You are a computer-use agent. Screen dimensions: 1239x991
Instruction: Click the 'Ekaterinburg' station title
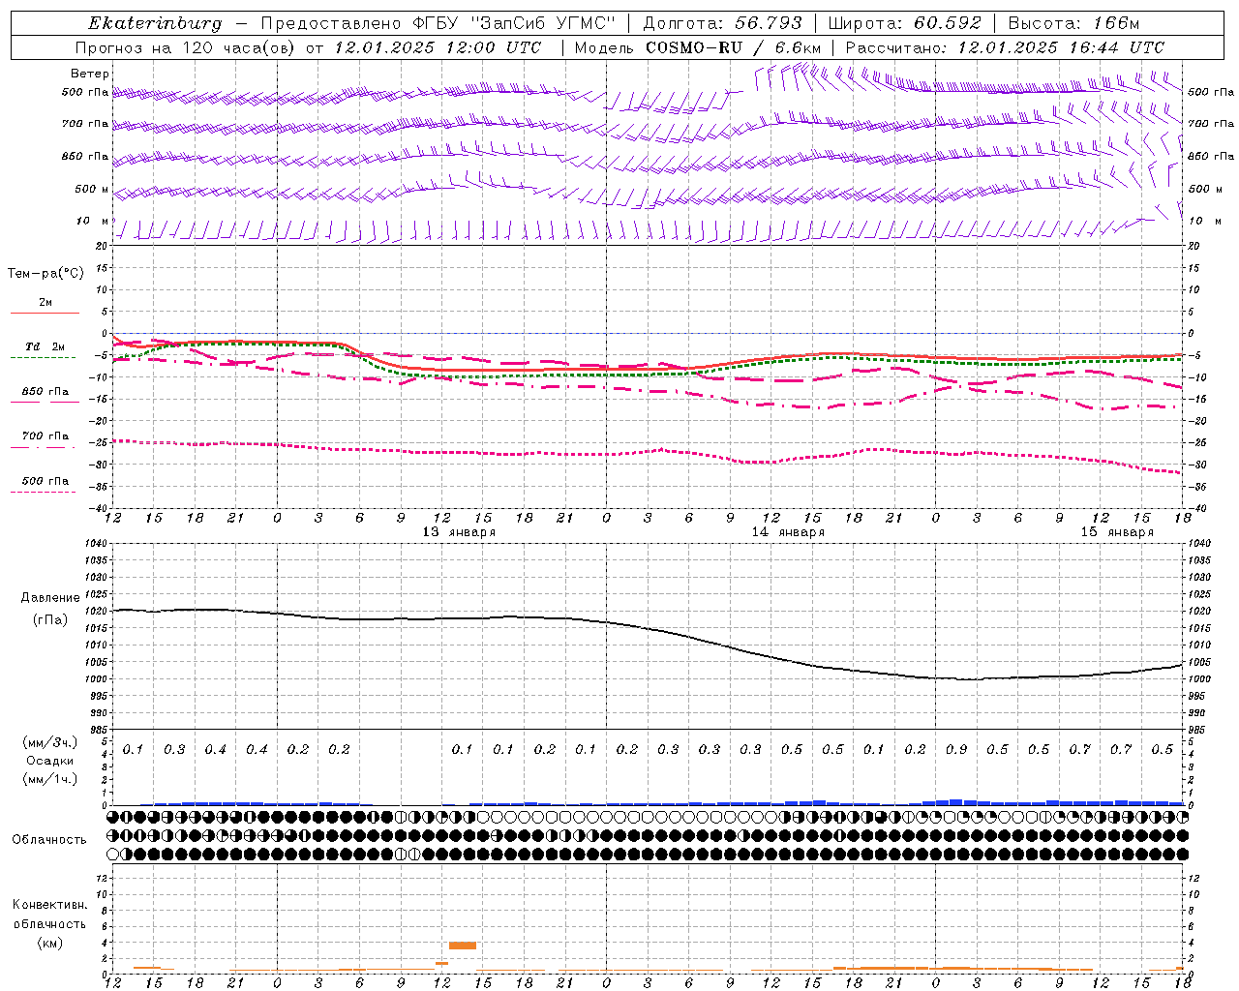tap(155, 23)
